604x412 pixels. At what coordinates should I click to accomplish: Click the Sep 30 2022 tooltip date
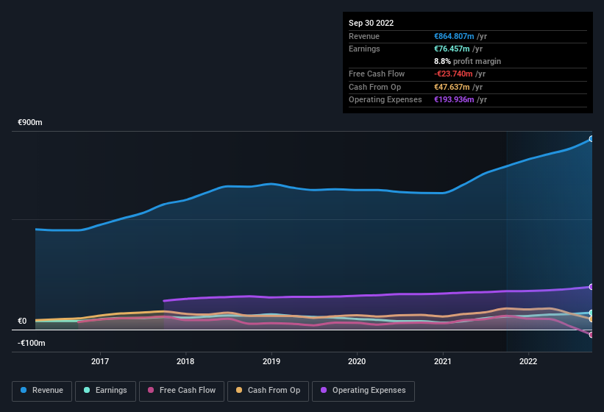point(371,23)
